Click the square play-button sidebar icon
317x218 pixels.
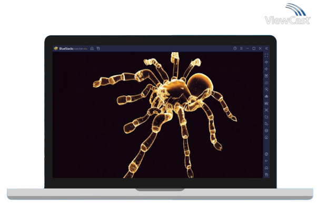(266, 76)
